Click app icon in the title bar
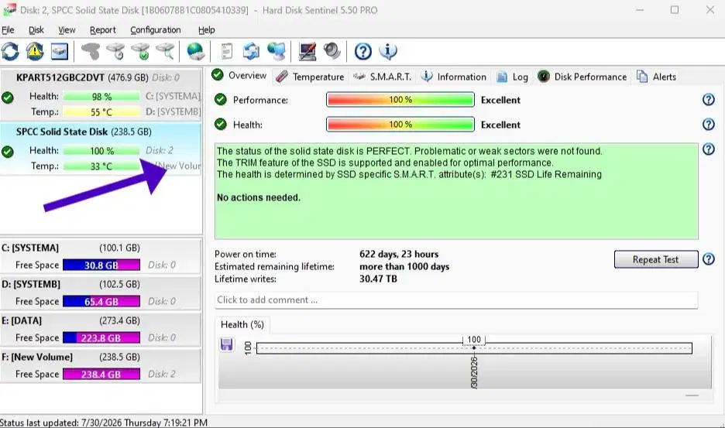The image size is (725, 428). pyautogui.click(x=9, y=10)
